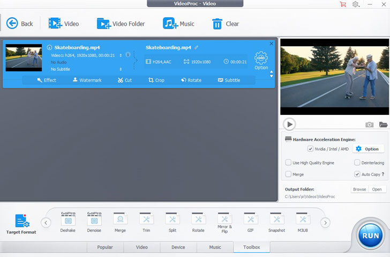This screenshot has height=257, width=390.
Task: Switch to the Music tab
Action: pyautogui.click(x=215, y=247)
